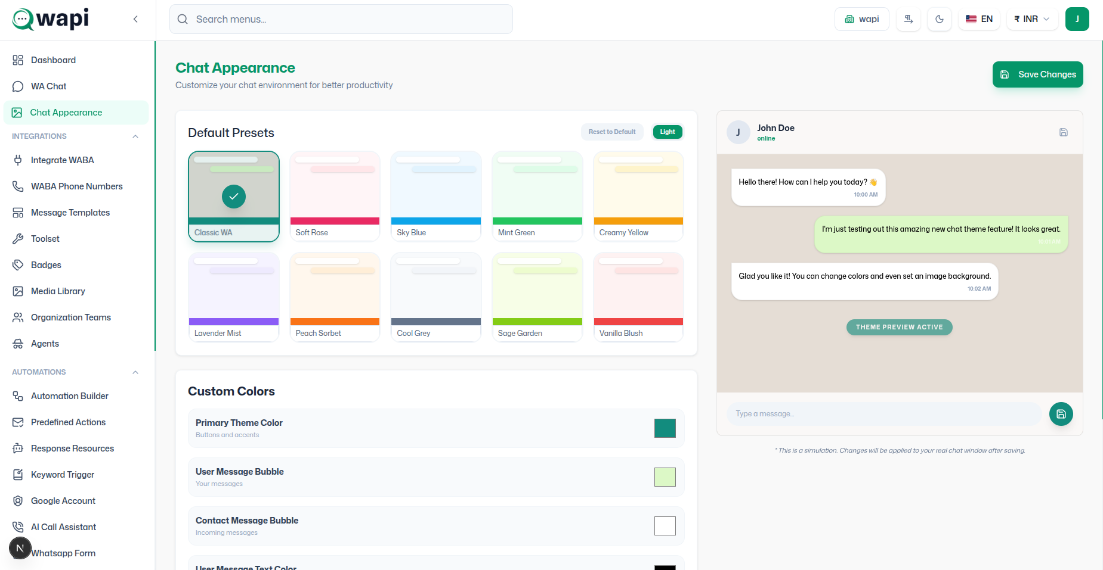The height and width of the screenshot is (570, 1103).
Task: Click the save icon in John Doe chat header
Action: coord(1063,132)
